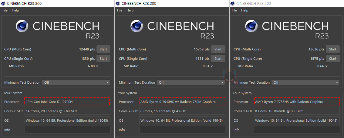Click the empty Info field in Ryzen 7 7735HS window

point(297,130)
